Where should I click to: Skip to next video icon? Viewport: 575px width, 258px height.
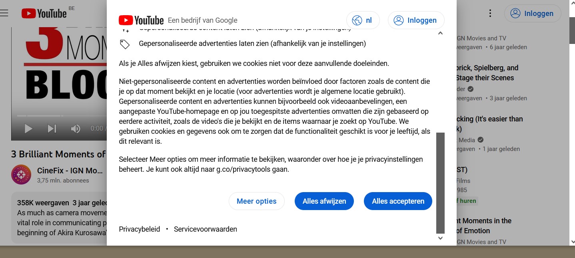pos(52,129)
